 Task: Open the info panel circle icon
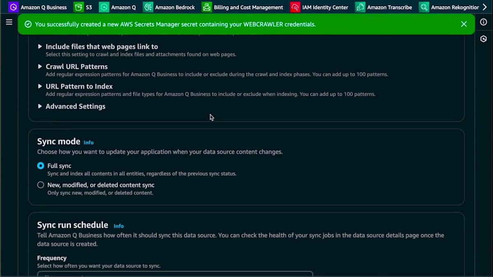(x=484, y=22)
